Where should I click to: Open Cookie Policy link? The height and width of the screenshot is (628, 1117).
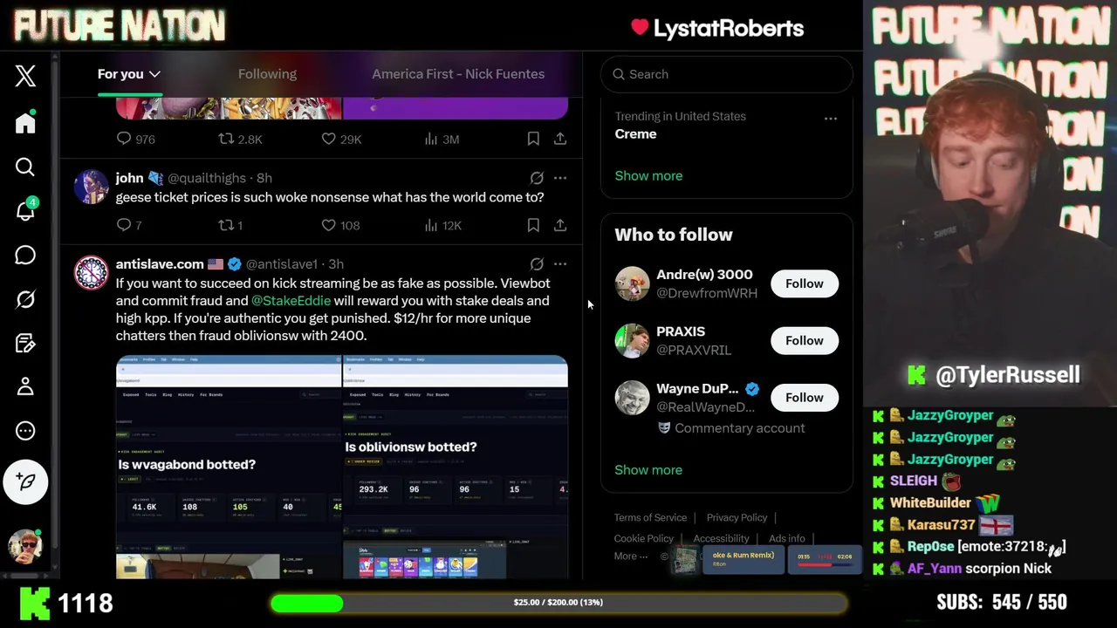643,538
